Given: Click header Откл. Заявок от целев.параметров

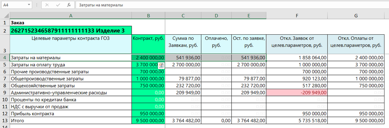Looking at the screenshot, I should pyautogui.click(x=297, y=44).
